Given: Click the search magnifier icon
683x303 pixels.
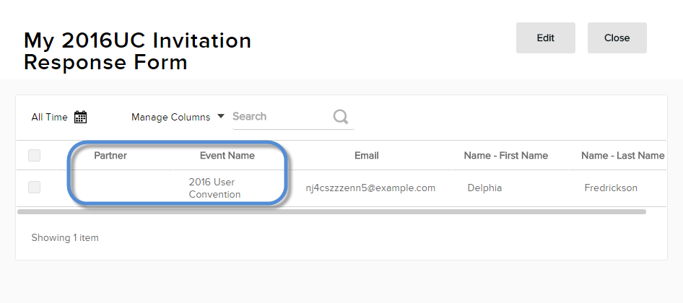Looking at the screenshot, I should (341, 117).
